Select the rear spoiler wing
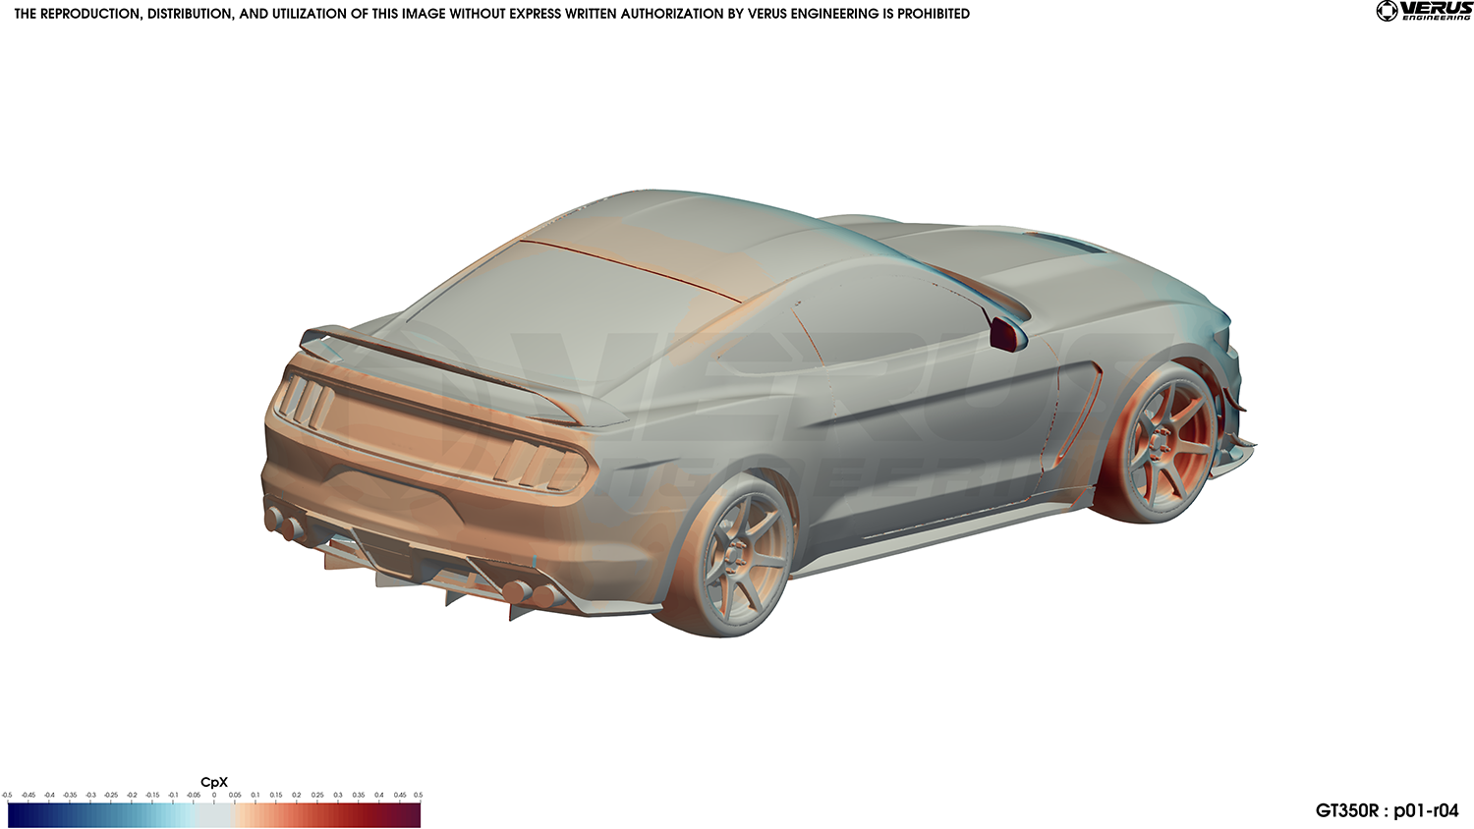1474x829 pixels. (x=462, y=373)
